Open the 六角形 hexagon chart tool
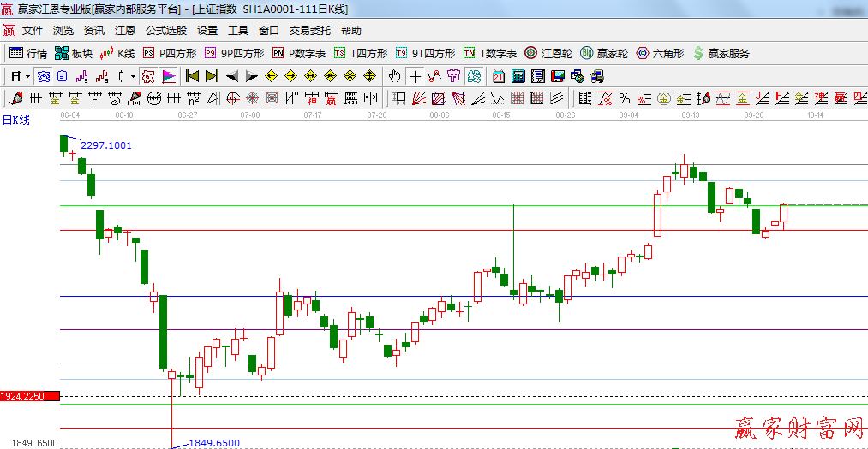This screenshot has height=449, width=868. point(659,53)
